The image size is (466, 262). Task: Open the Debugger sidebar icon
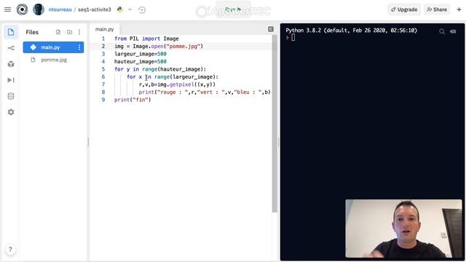tap(11, 80)
